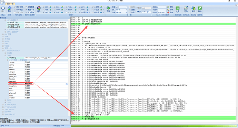Select the C_APP源路径 row

pyautogui.click(x=37, y=58)
